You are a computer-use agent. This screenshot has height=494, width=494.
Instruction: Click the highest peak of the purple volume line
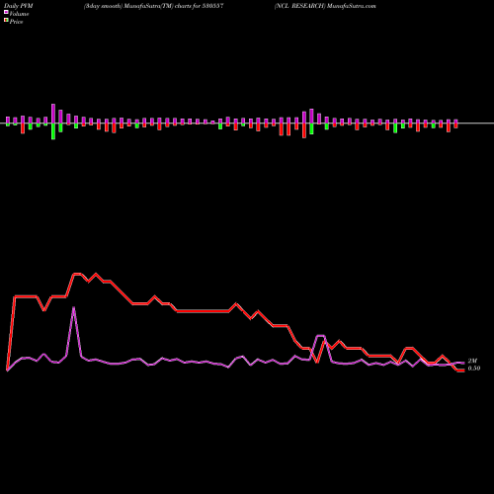[73, 308]
